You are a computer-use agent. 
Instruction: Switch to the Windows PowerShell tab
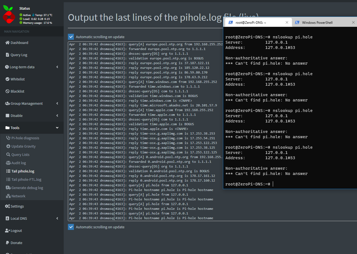tap(324, 23)
